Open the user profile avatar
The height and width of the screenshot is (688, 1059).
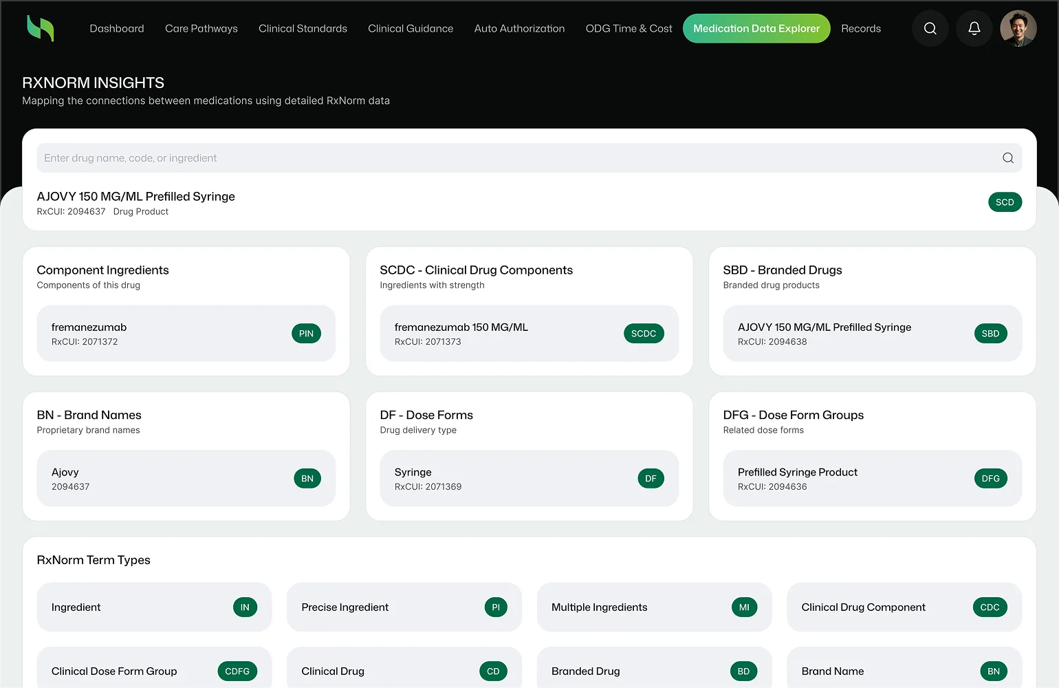(1018, 28)
